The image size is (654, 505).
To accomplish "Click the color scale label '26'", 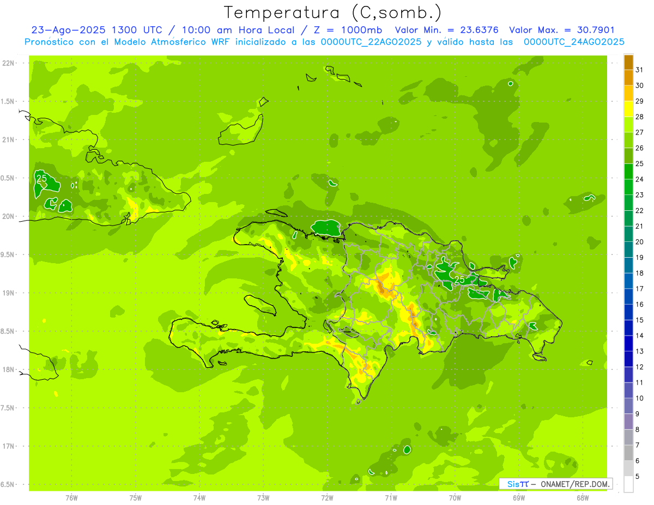I will click(640, 148).
